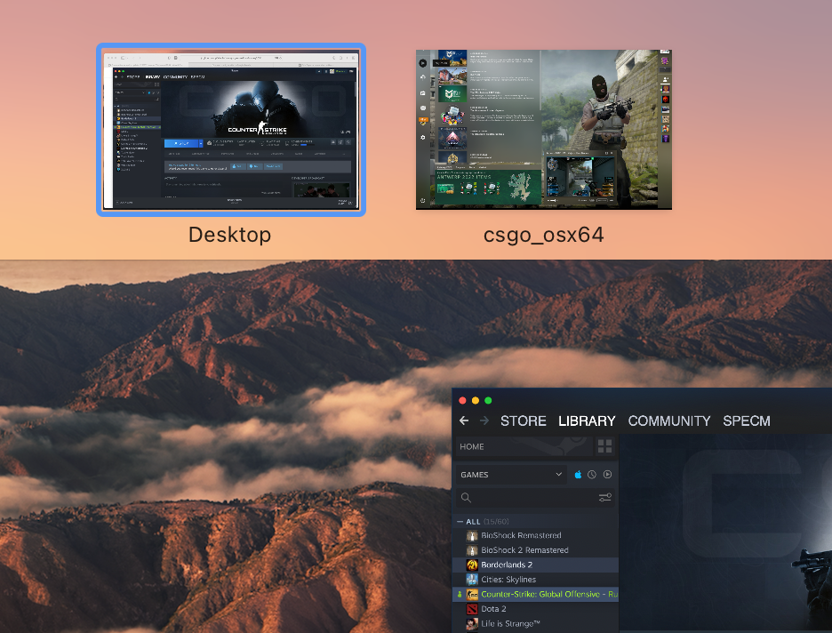
Task: Open the COMMUNITY tab in Steam
Action: point(669,421)
